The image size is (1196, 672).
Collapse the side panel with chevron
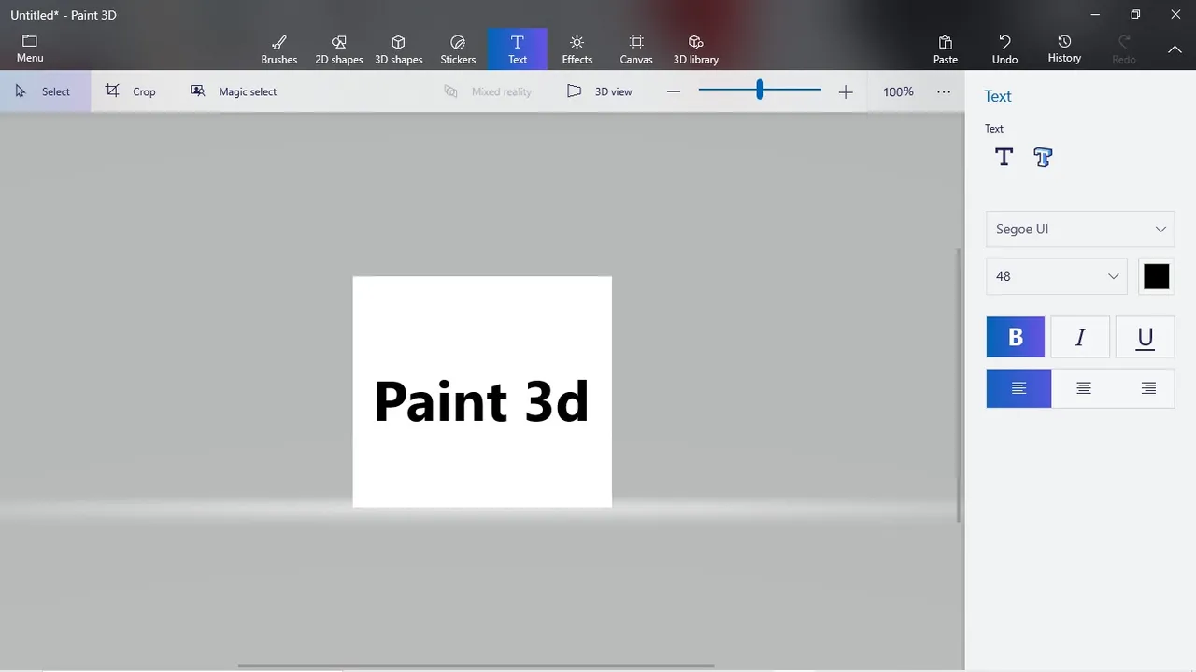tap(1175, 49)
